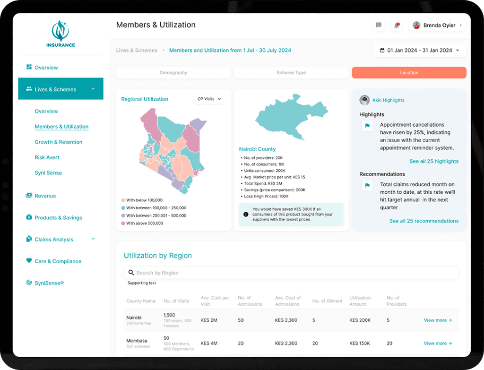Click the Nairobi County heading
This screenshot has height=370, width=484.
tap(257, 149)
